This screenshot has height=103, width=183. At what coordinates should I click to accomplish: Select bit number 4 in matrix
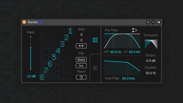click(x=58, y=51)
